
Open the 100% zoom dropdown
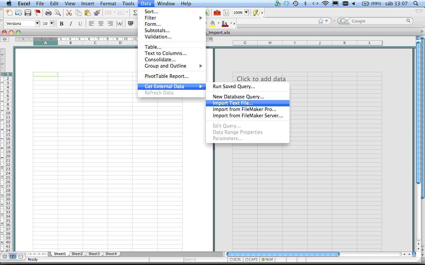click(x=246, y=13)
